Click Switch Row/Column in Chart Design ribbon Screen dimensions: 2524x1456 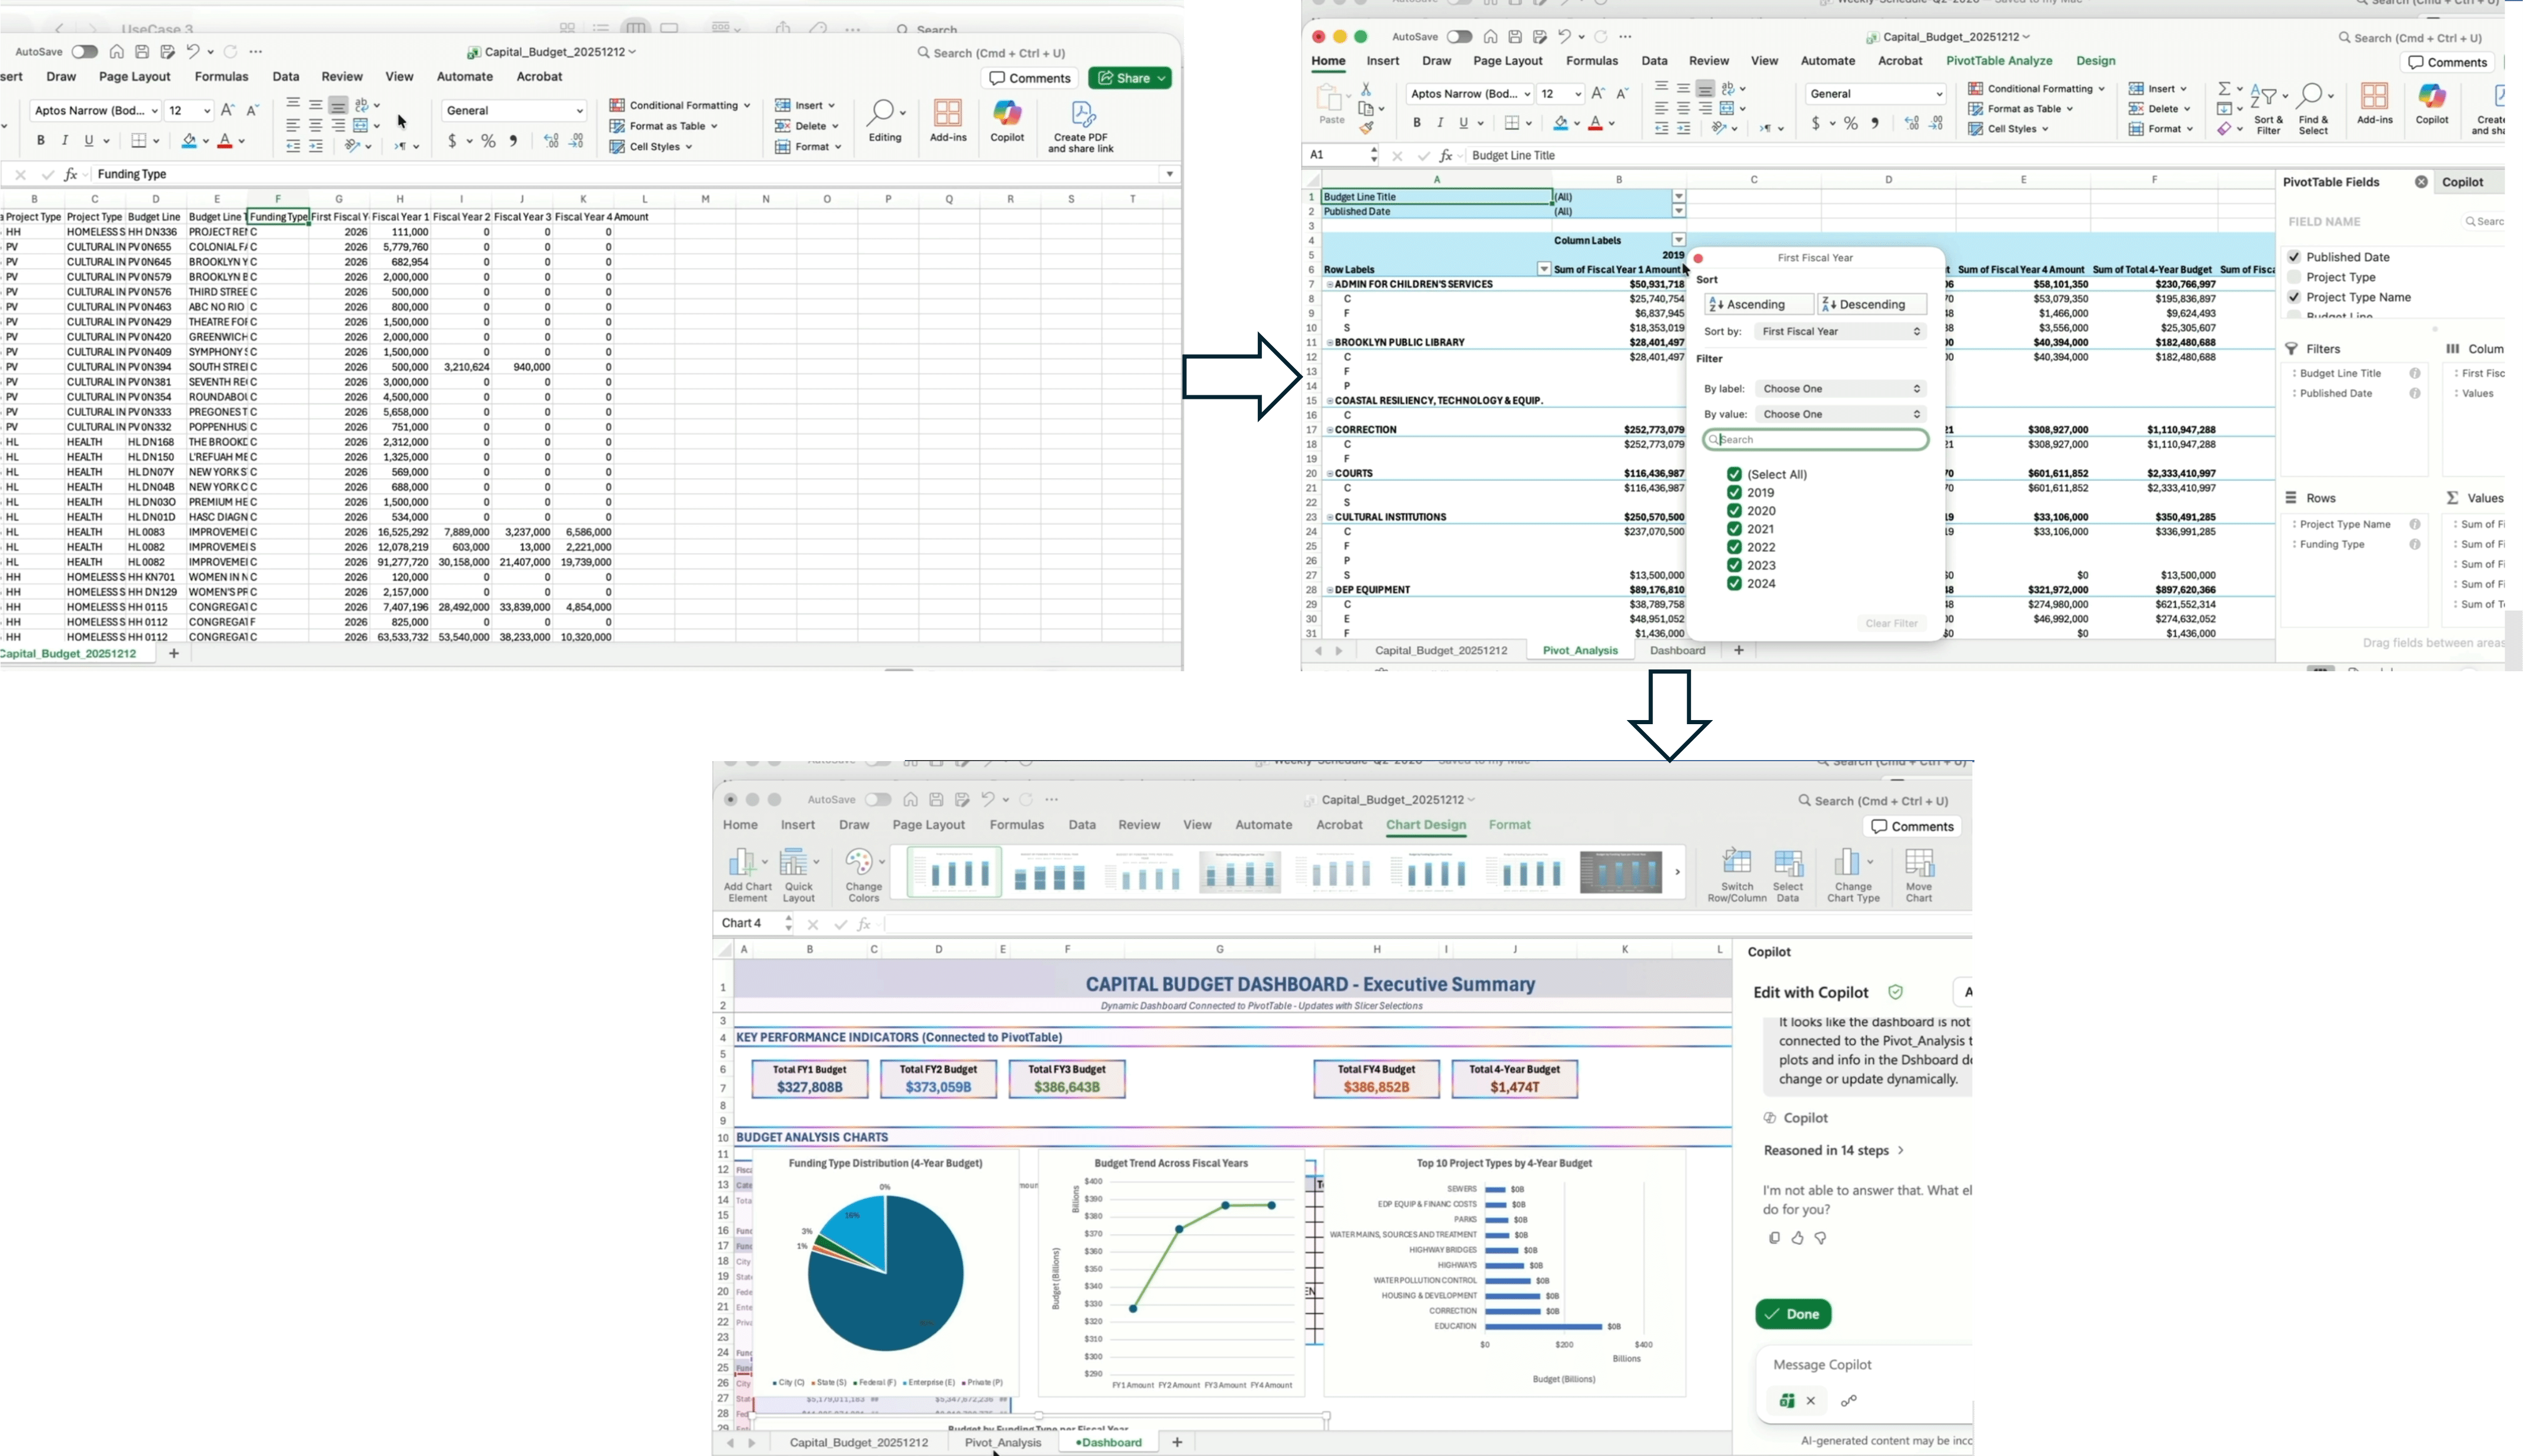(x=1736, y=875)
